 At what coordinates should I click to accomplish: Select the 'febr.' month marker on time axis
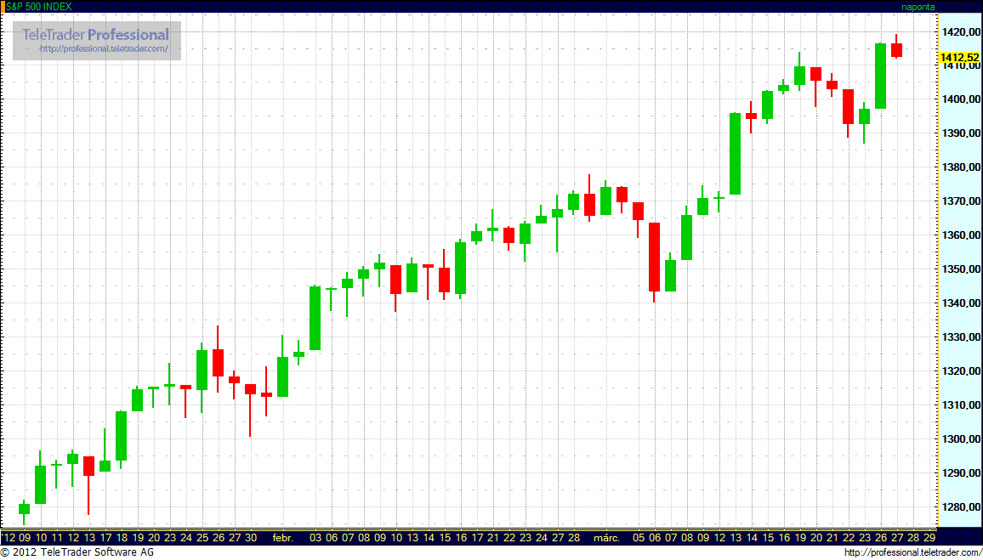pos(282,538)
